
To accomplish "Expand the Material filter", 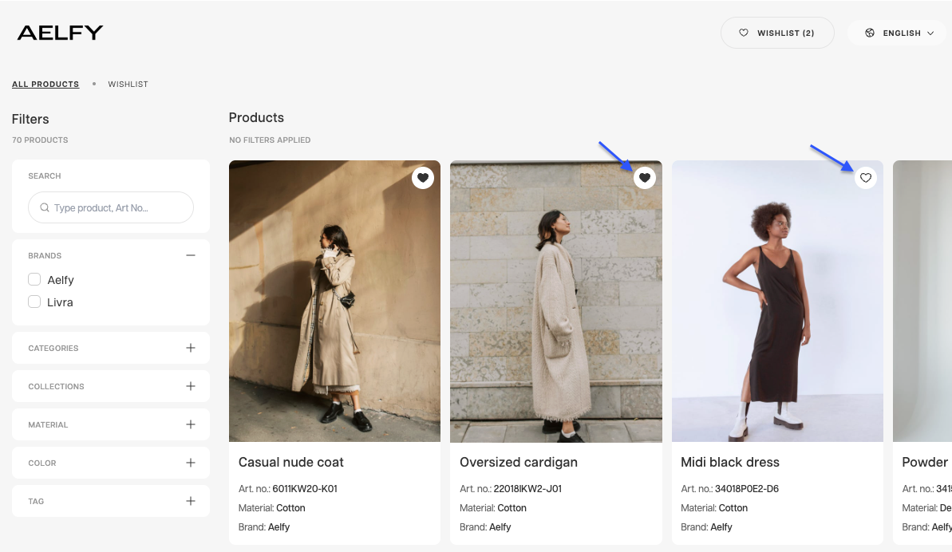I will click(x=190, y=424).
